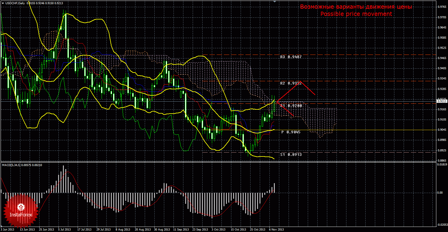
Task: Click the S1 0.8913 support label
Action: tap(291, 154)
